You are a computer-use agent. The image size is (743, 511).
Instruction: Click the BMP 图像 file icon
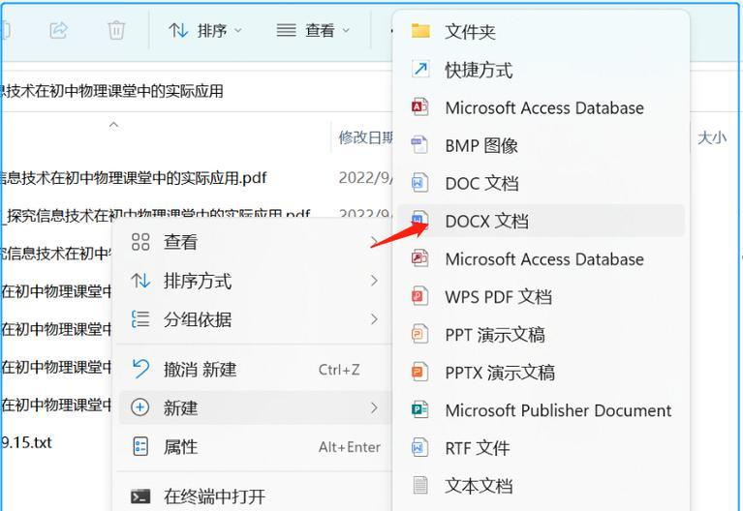(x=419, y=145)
